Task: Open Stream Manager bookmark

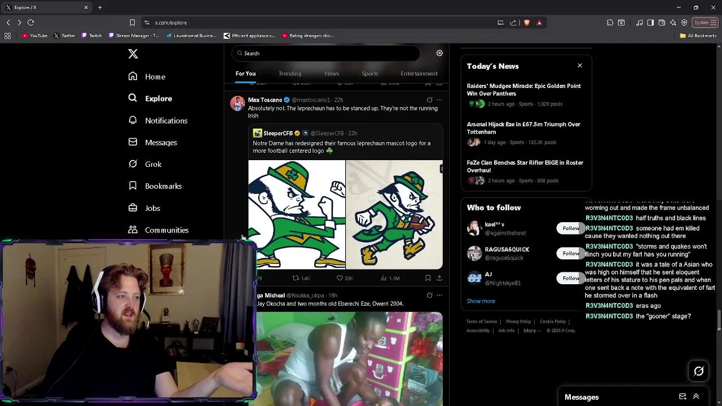Action: tap(134, 36)
